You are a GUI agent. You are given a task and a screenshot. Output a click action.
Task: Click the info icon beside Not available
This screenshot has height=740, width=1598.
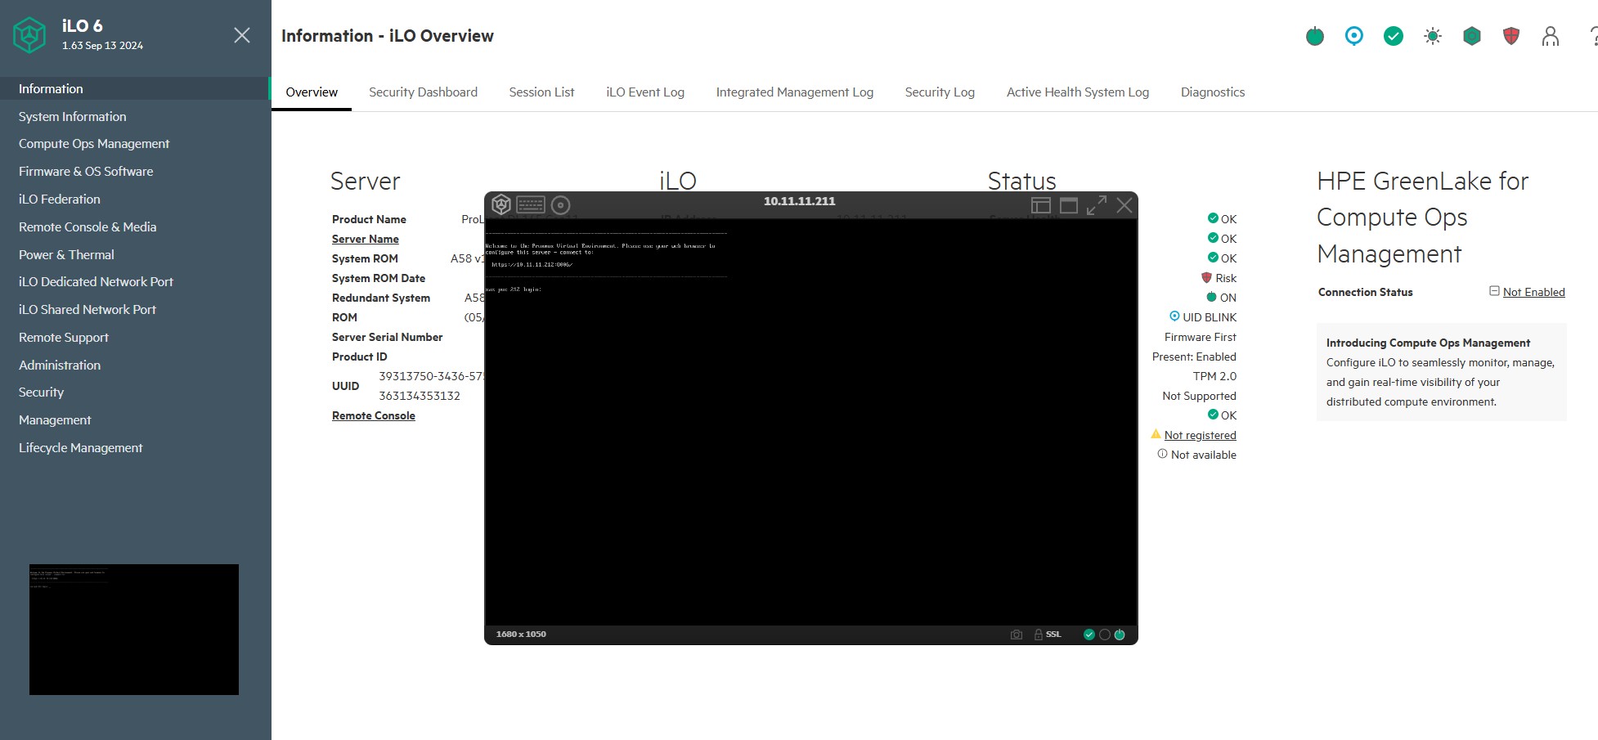[1162, 454]
